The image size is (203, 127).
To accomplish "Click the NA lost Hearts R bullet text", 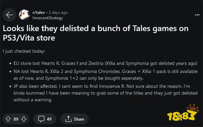I will 106,75.
